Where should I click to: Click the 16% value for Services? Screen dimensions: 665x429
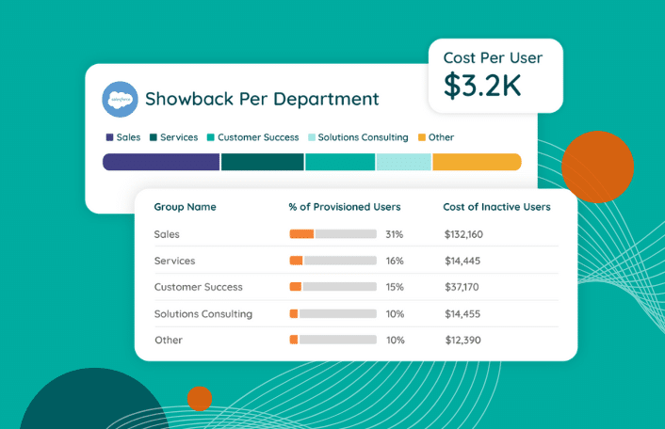click(395, 261)
